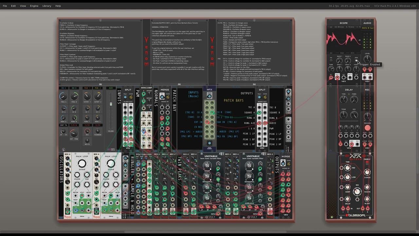This screenshot has width=419, height=236.
Task: Toggle the Scope TRIG enable light button
Action: point(356,60)
